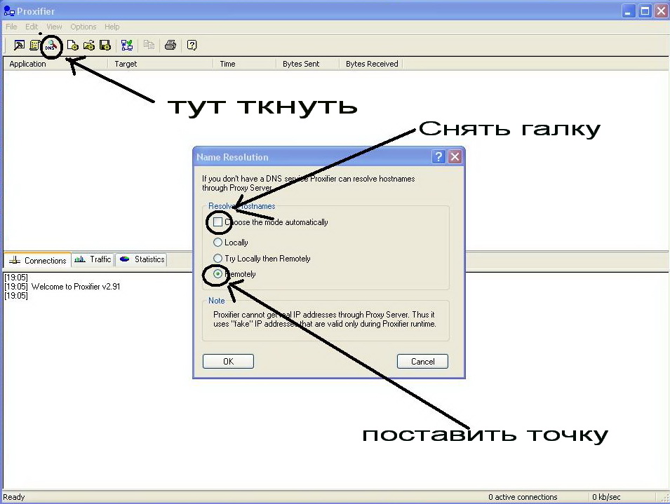Click the Print toolbar icon
This screenshot has width=670, height=504.
point(170,45)
